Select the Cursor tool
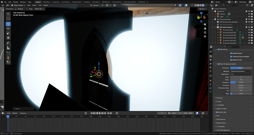This screenshot has height=135, width=254. 8,19
